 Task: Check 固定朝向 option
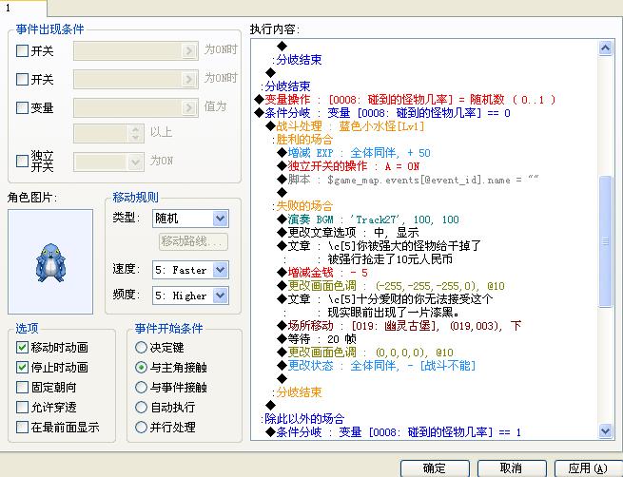click(22, 388)
